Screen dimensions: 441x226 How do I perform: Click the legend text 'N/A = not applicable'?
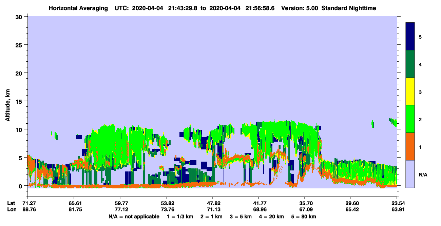tap(134, 217)
